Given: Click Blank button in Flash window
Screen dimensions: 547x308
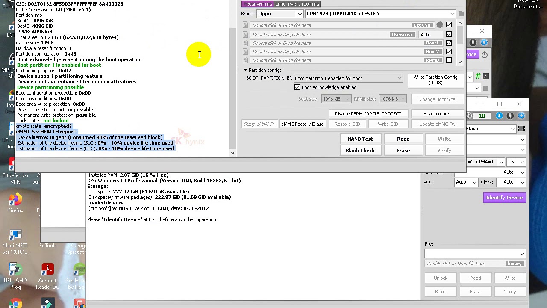Looking at the screenshot, I should [441, 292].
